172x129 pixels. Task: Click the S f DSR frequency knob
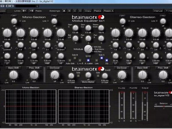coord(105,76)
